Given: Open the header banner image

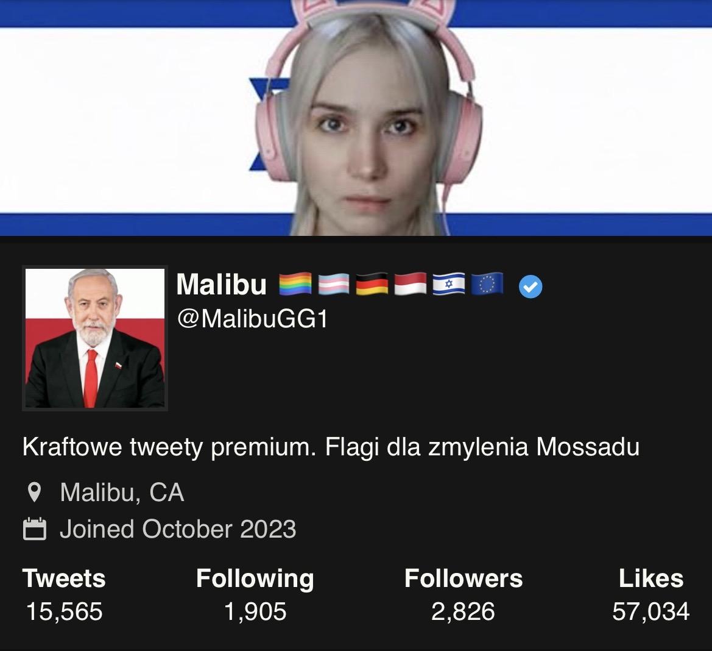Looking at the screenshot, I should pos(356,118).
